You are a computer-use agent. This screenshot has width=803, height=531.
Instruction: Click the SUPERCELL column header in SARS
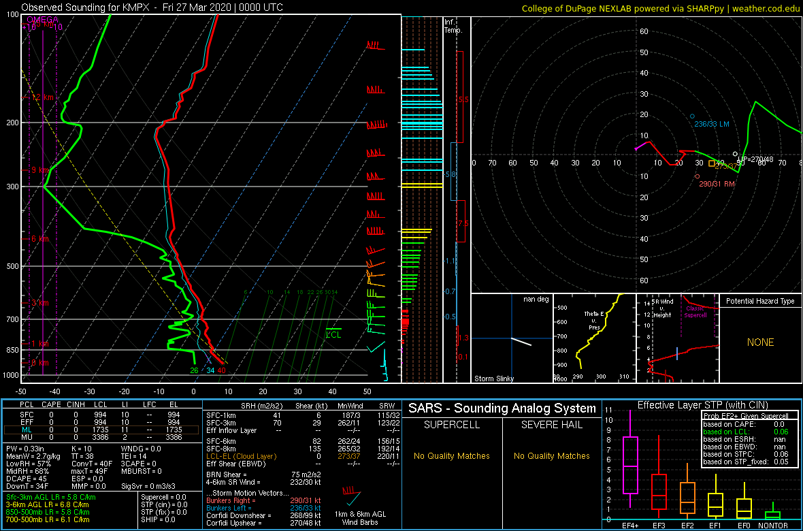(453, 425)
